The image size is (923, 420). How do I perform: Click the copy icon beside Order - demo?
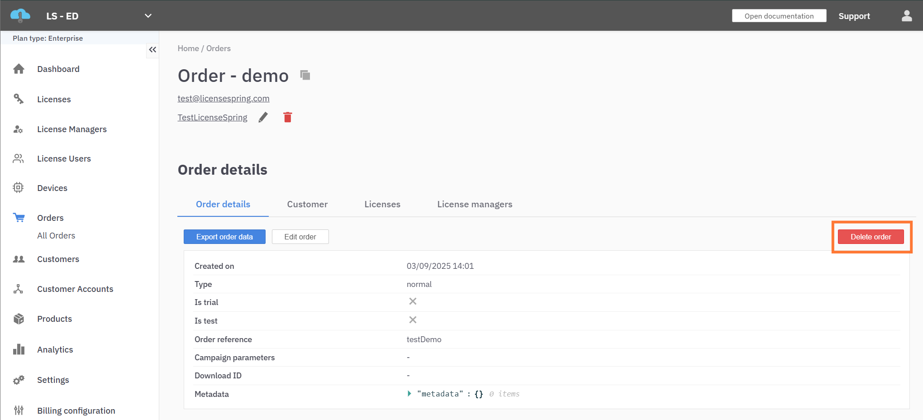pos(305,75)
